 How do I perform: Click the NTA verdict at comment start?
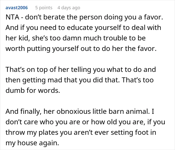(x=12, y=17)
